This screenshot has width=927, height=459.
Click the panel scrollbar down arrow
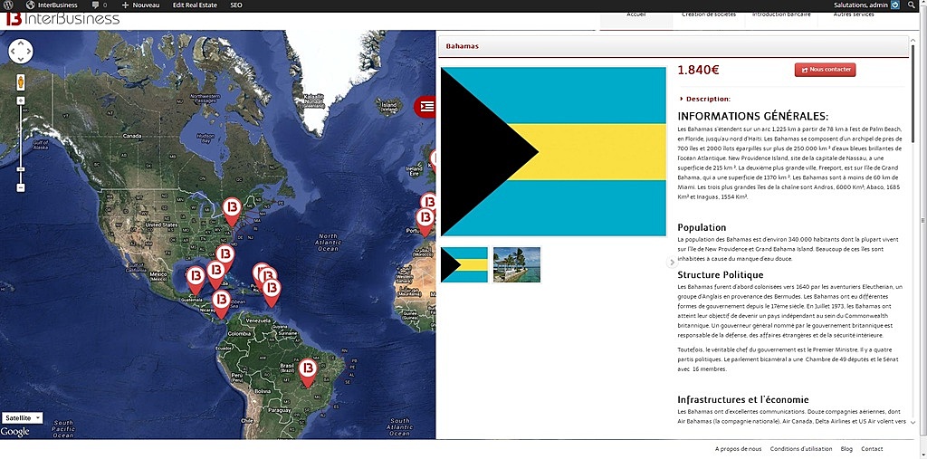point(913,422)
